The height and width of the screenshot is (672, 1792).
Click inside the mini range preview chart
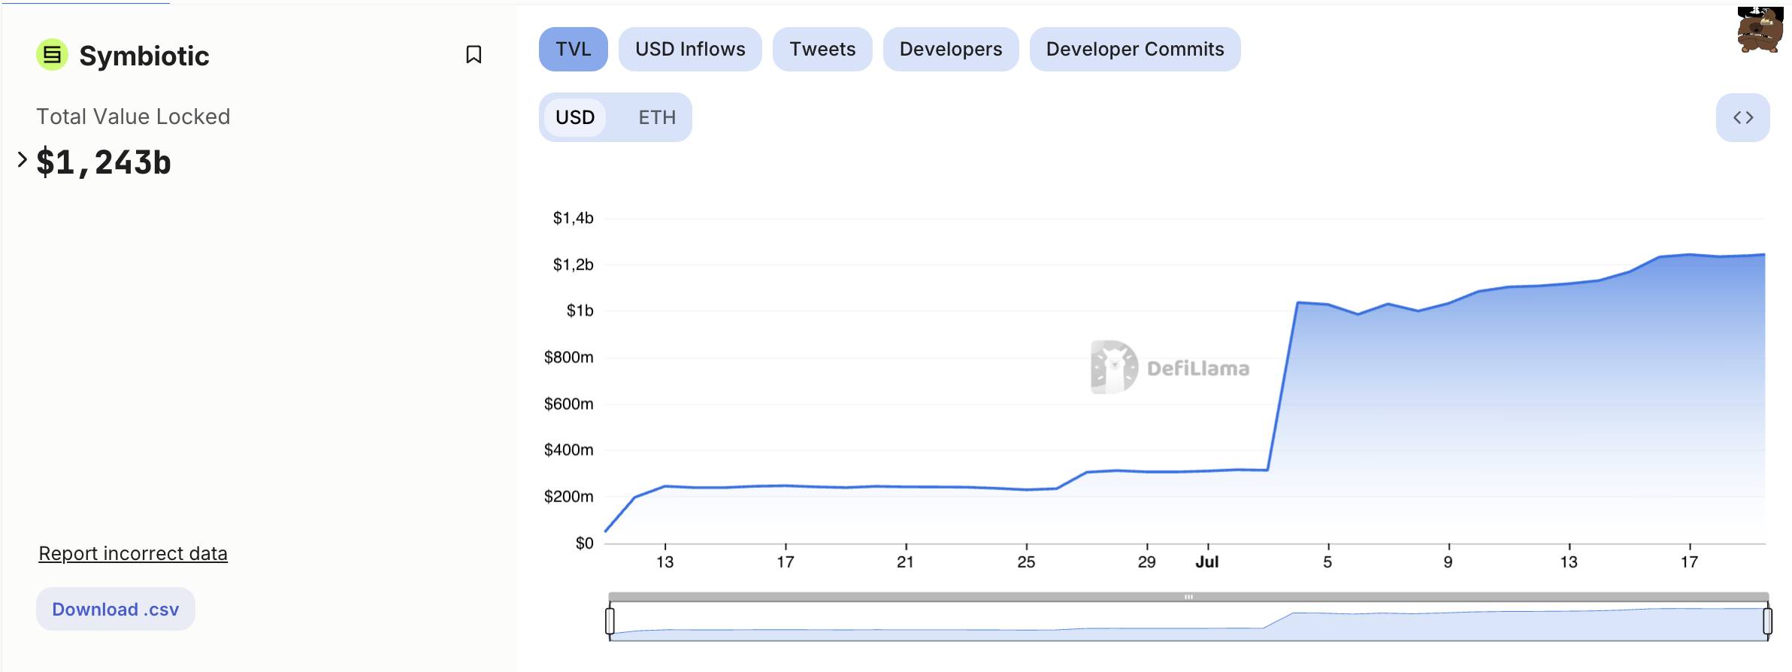coord(1188,622)
